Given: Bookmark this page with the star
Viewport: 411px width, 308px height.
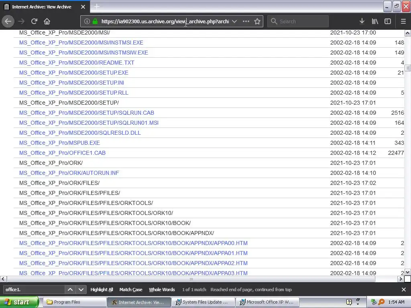Looking at the screenshot, I should pyautogui.click(x=257, y=22).
